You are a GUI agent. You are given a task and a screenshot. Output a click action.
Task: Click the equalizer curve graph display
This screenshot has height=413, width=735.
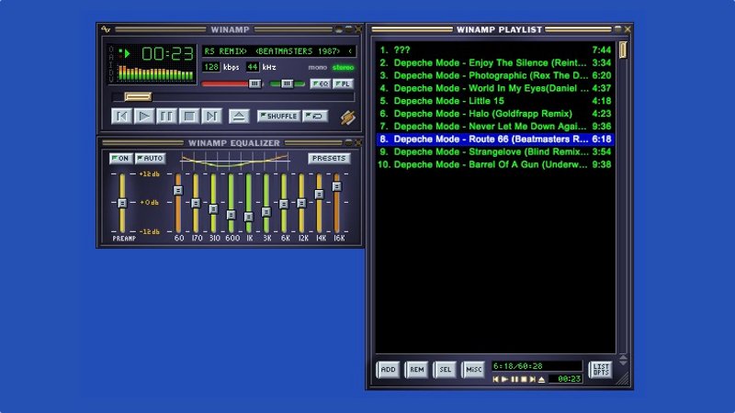[235, 161]
